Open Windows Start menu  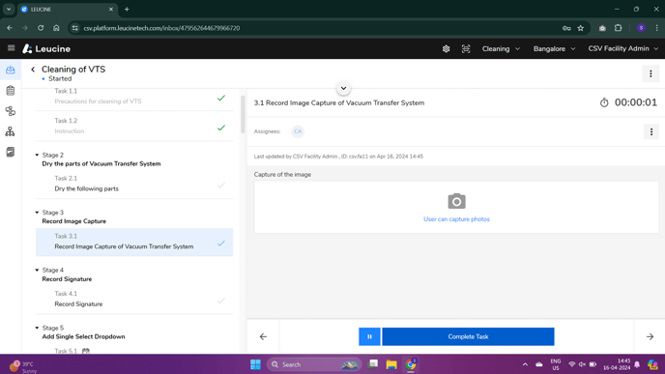255,364
